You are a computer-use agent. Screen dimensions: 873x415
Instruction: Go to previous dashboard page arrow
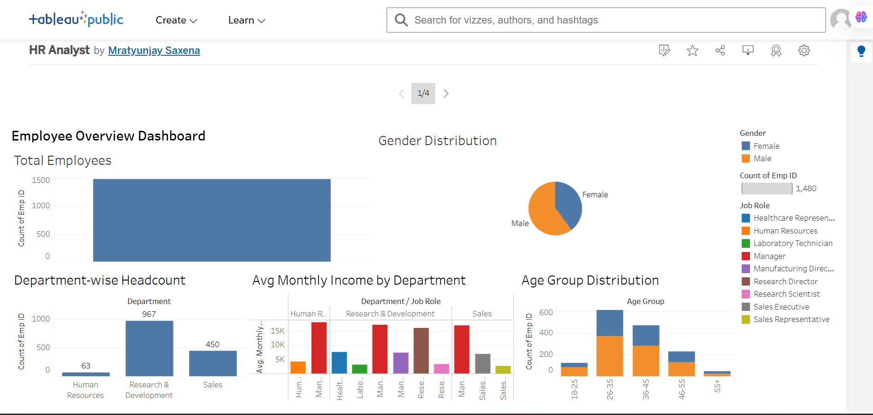[401, 94]
